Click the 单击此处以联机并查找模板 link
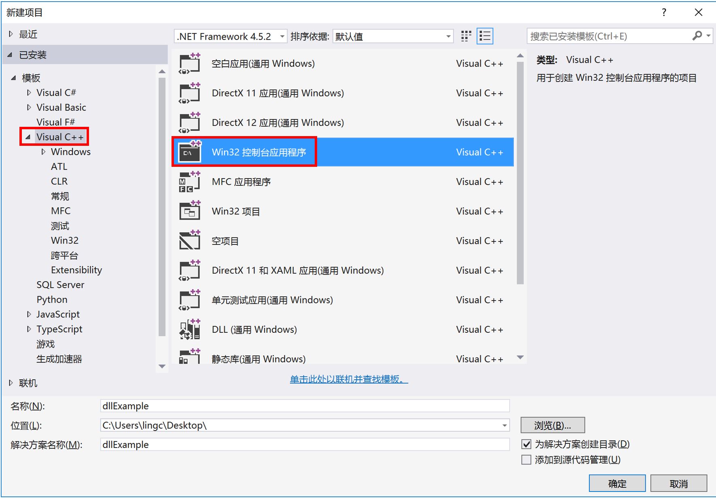This screenshot has width=716, height=498. pos(349,379)
